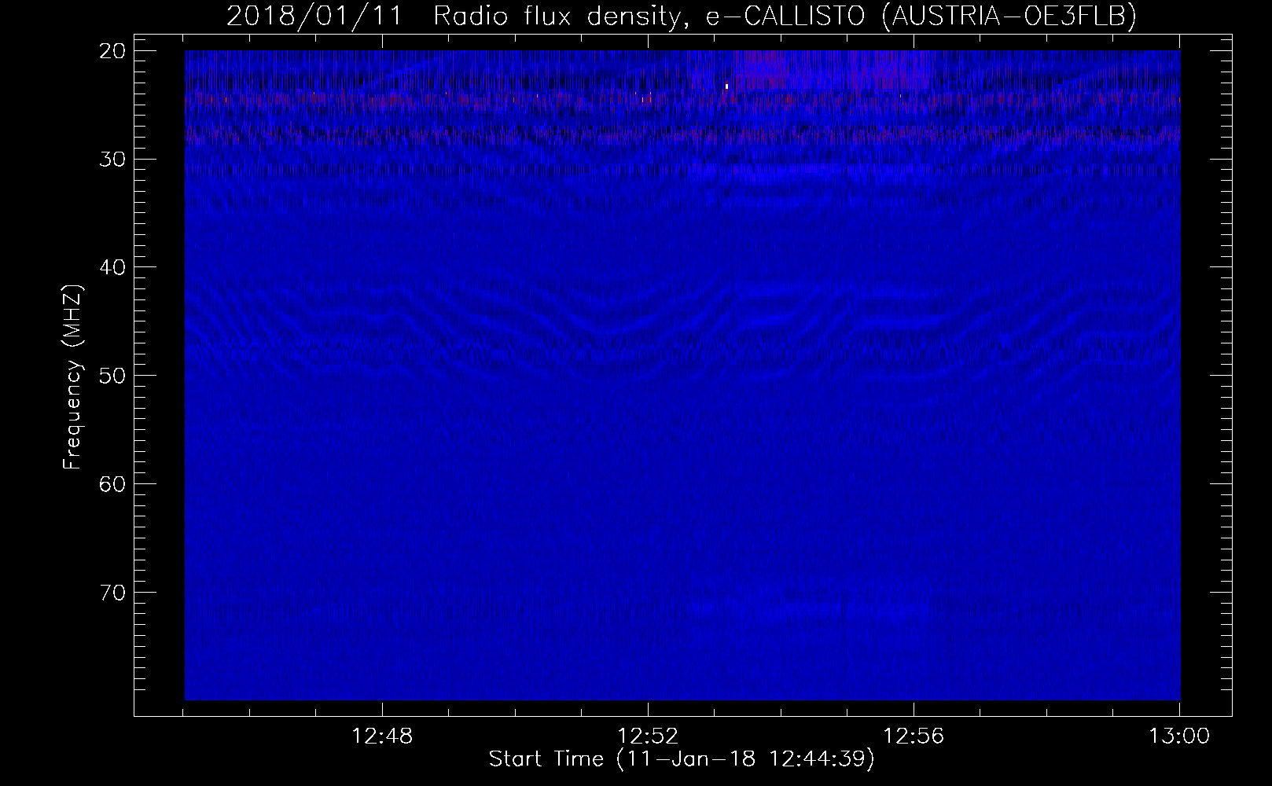
Task: Select the "Frequency (MHZ)" y-axis label
Action: (73, 376)
